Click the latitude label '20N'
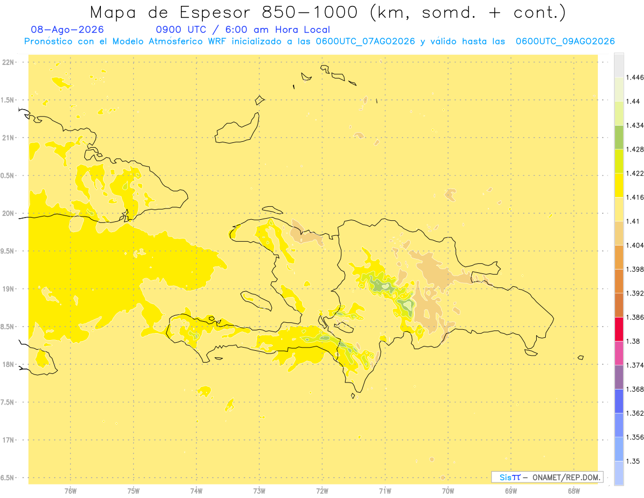Image resolution: width=644 pixels, height=498 pixels. click(9, 213)
